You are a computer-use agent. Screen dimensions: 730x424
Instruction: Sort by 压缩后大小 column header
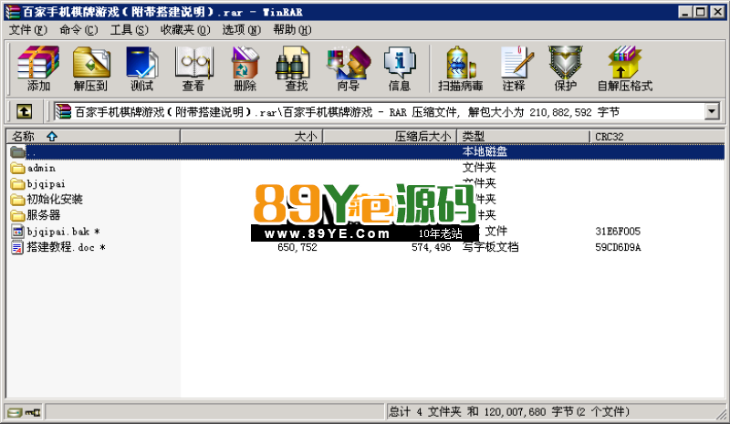pyautogui.click(x=391, y=137)
